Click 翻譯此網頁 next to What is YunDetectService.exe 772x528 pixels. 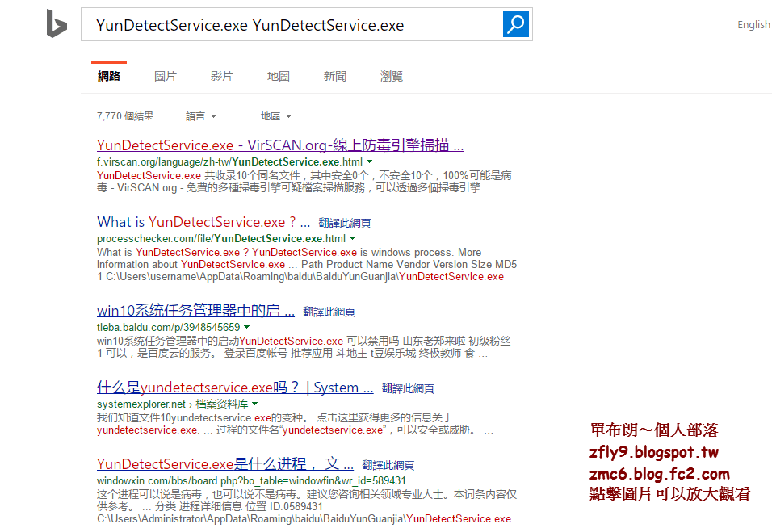345,224
